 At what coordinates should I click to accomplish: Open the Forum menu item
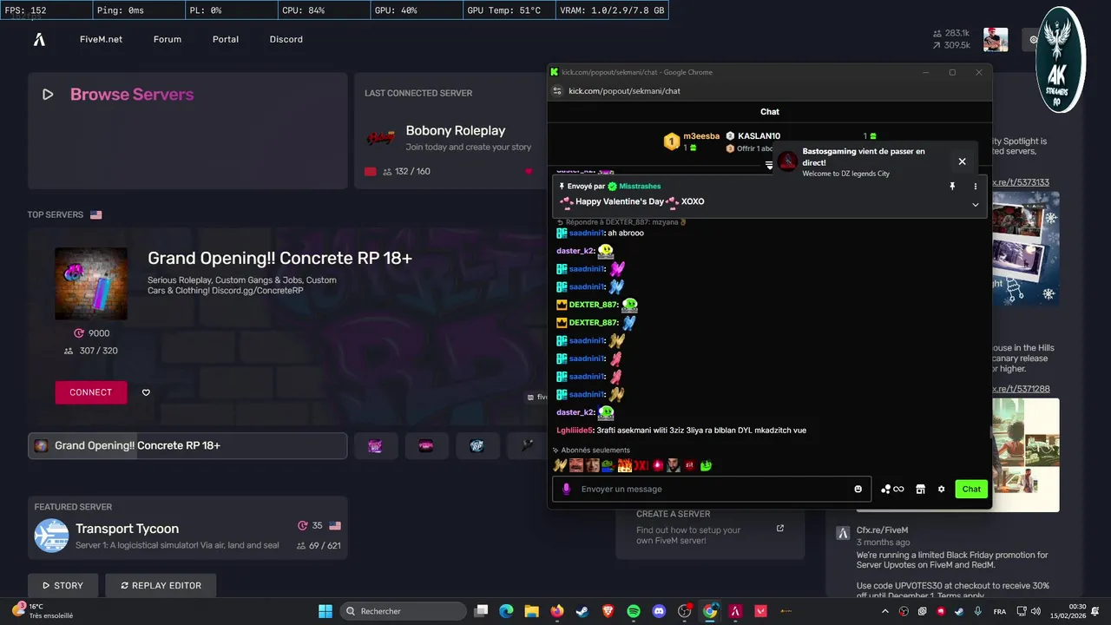coord(168,39)
